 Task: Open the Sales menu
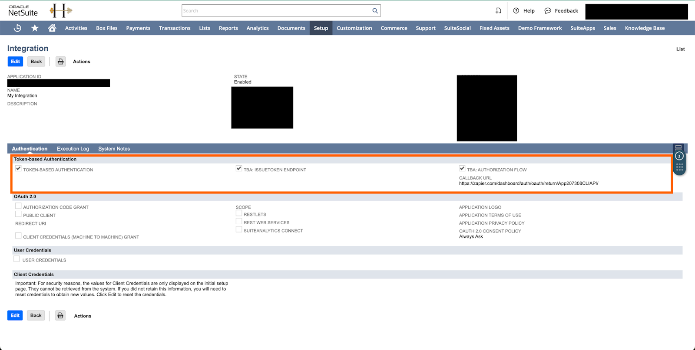[x=610, y=28]
